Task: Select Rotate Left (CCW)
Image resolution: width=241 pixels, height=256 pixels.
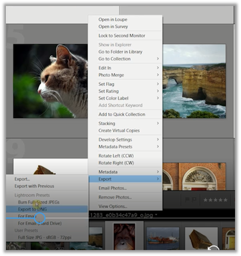Action: coord(116,156)
